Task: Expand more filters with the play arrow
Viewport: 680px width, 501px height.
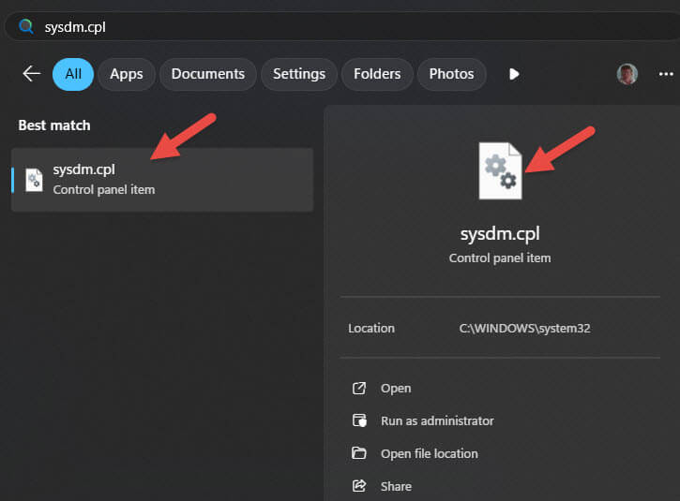Action: point(513,74)
